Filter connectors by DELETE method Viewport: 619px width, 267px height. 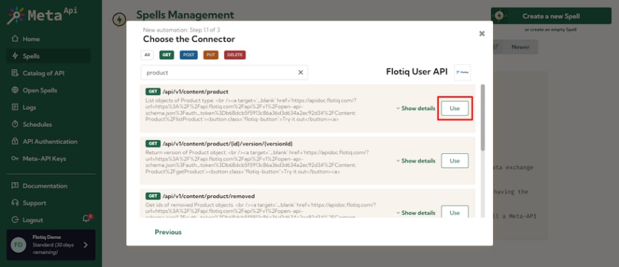[235, 55]
